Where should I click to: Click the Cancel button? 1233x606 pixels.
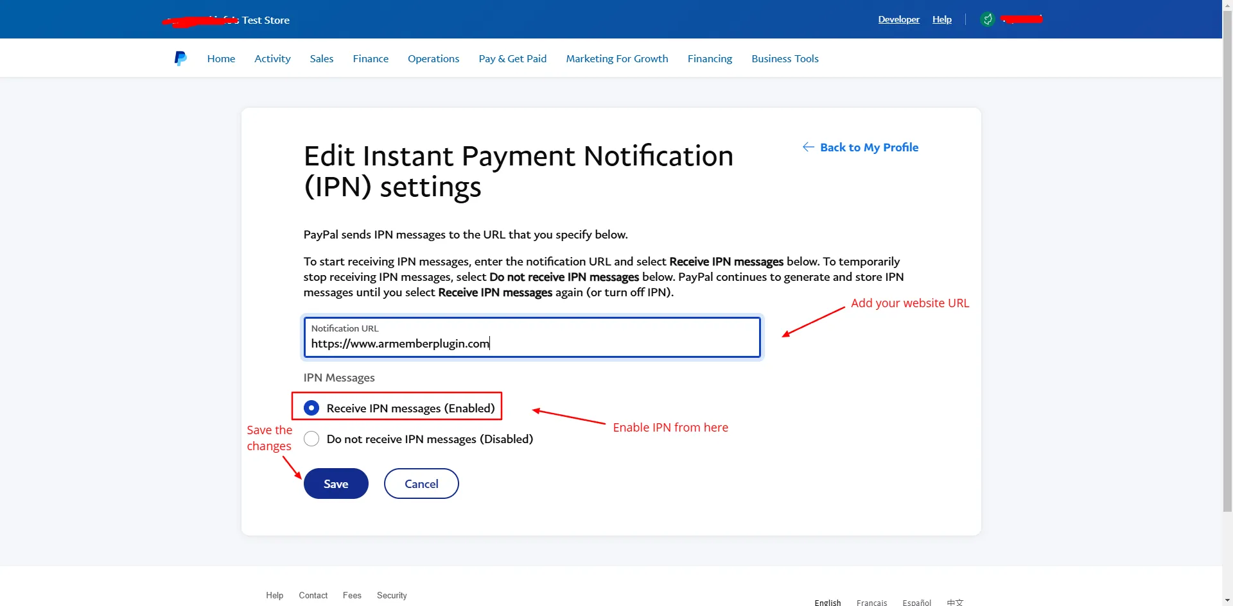pyautogui.click(x=421, y=484)
